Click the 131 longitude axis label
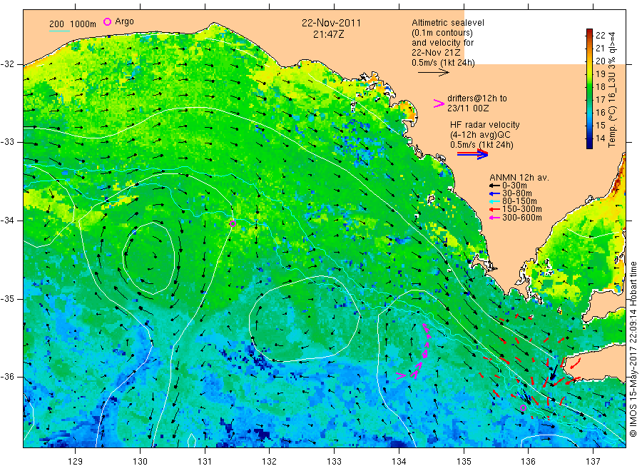The width and height of the screenshot is (642, 471). click(205, 462)
